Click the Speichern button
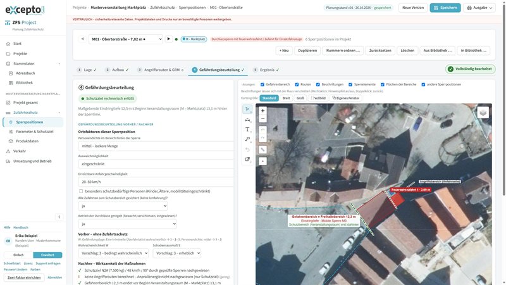The image size is (506, 285). click(x=445, y=8)
